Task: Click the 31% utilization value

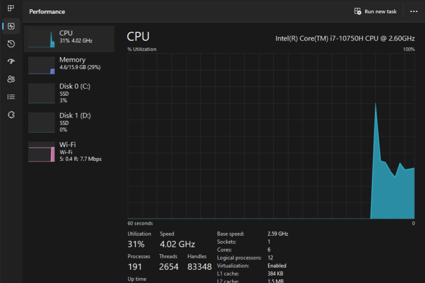Action: tap(136, 244)
